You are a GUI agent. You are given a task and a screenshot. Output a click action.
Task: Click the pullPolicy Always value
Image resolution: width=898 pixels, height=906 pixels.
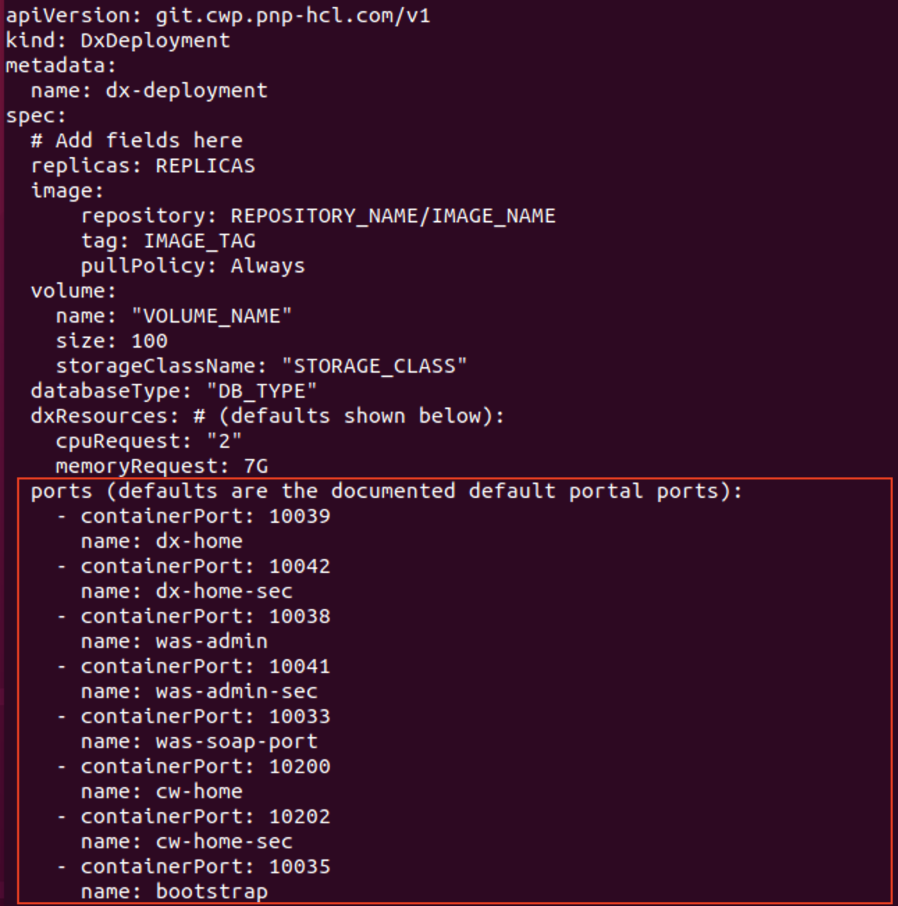click(x=268, y=266)
